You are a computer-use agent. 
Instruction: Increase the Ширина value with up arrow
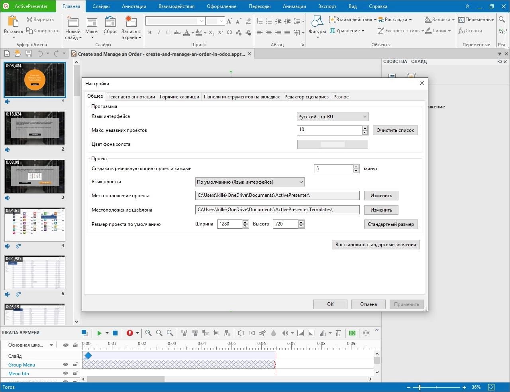point(245,222)
